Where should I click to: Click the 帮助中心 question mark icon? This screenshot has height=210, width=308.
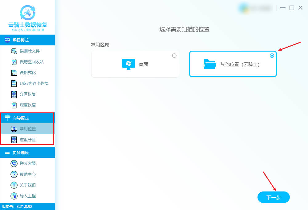point(14,174)
